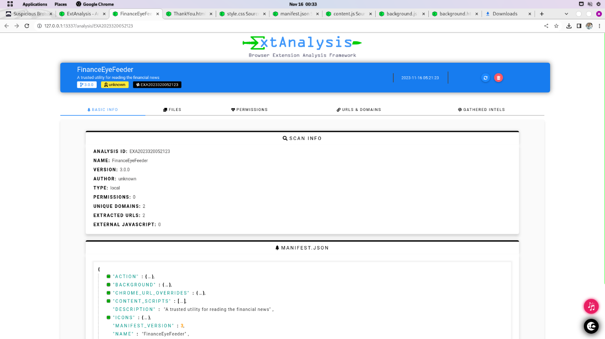Open the Gathered Intels tab

pos(481,110)
